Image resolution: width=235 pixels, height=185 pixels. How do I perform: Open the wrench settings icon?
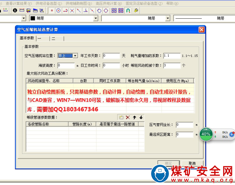136,10
